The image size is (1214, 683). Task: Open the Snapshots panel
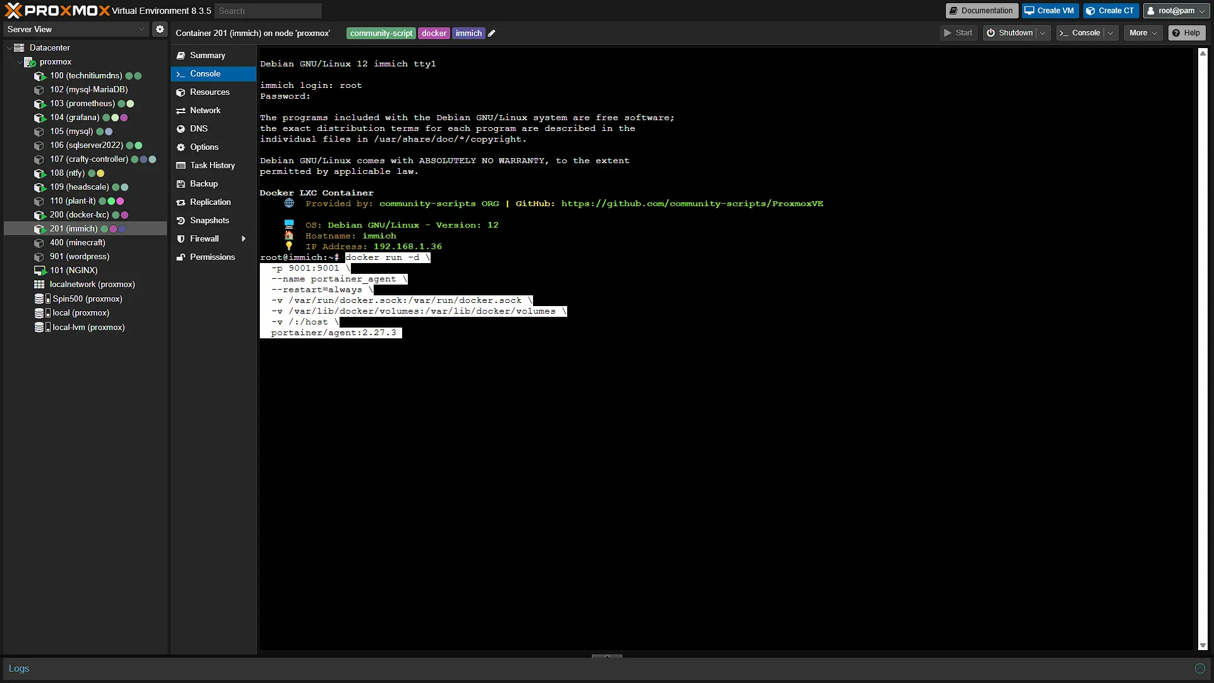click(213, 220)
